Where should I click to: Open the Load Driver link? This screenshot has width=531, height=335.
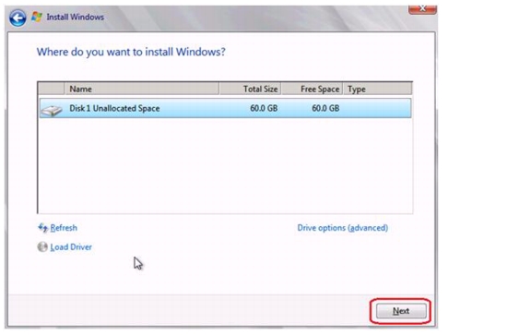tap(71, 247)
